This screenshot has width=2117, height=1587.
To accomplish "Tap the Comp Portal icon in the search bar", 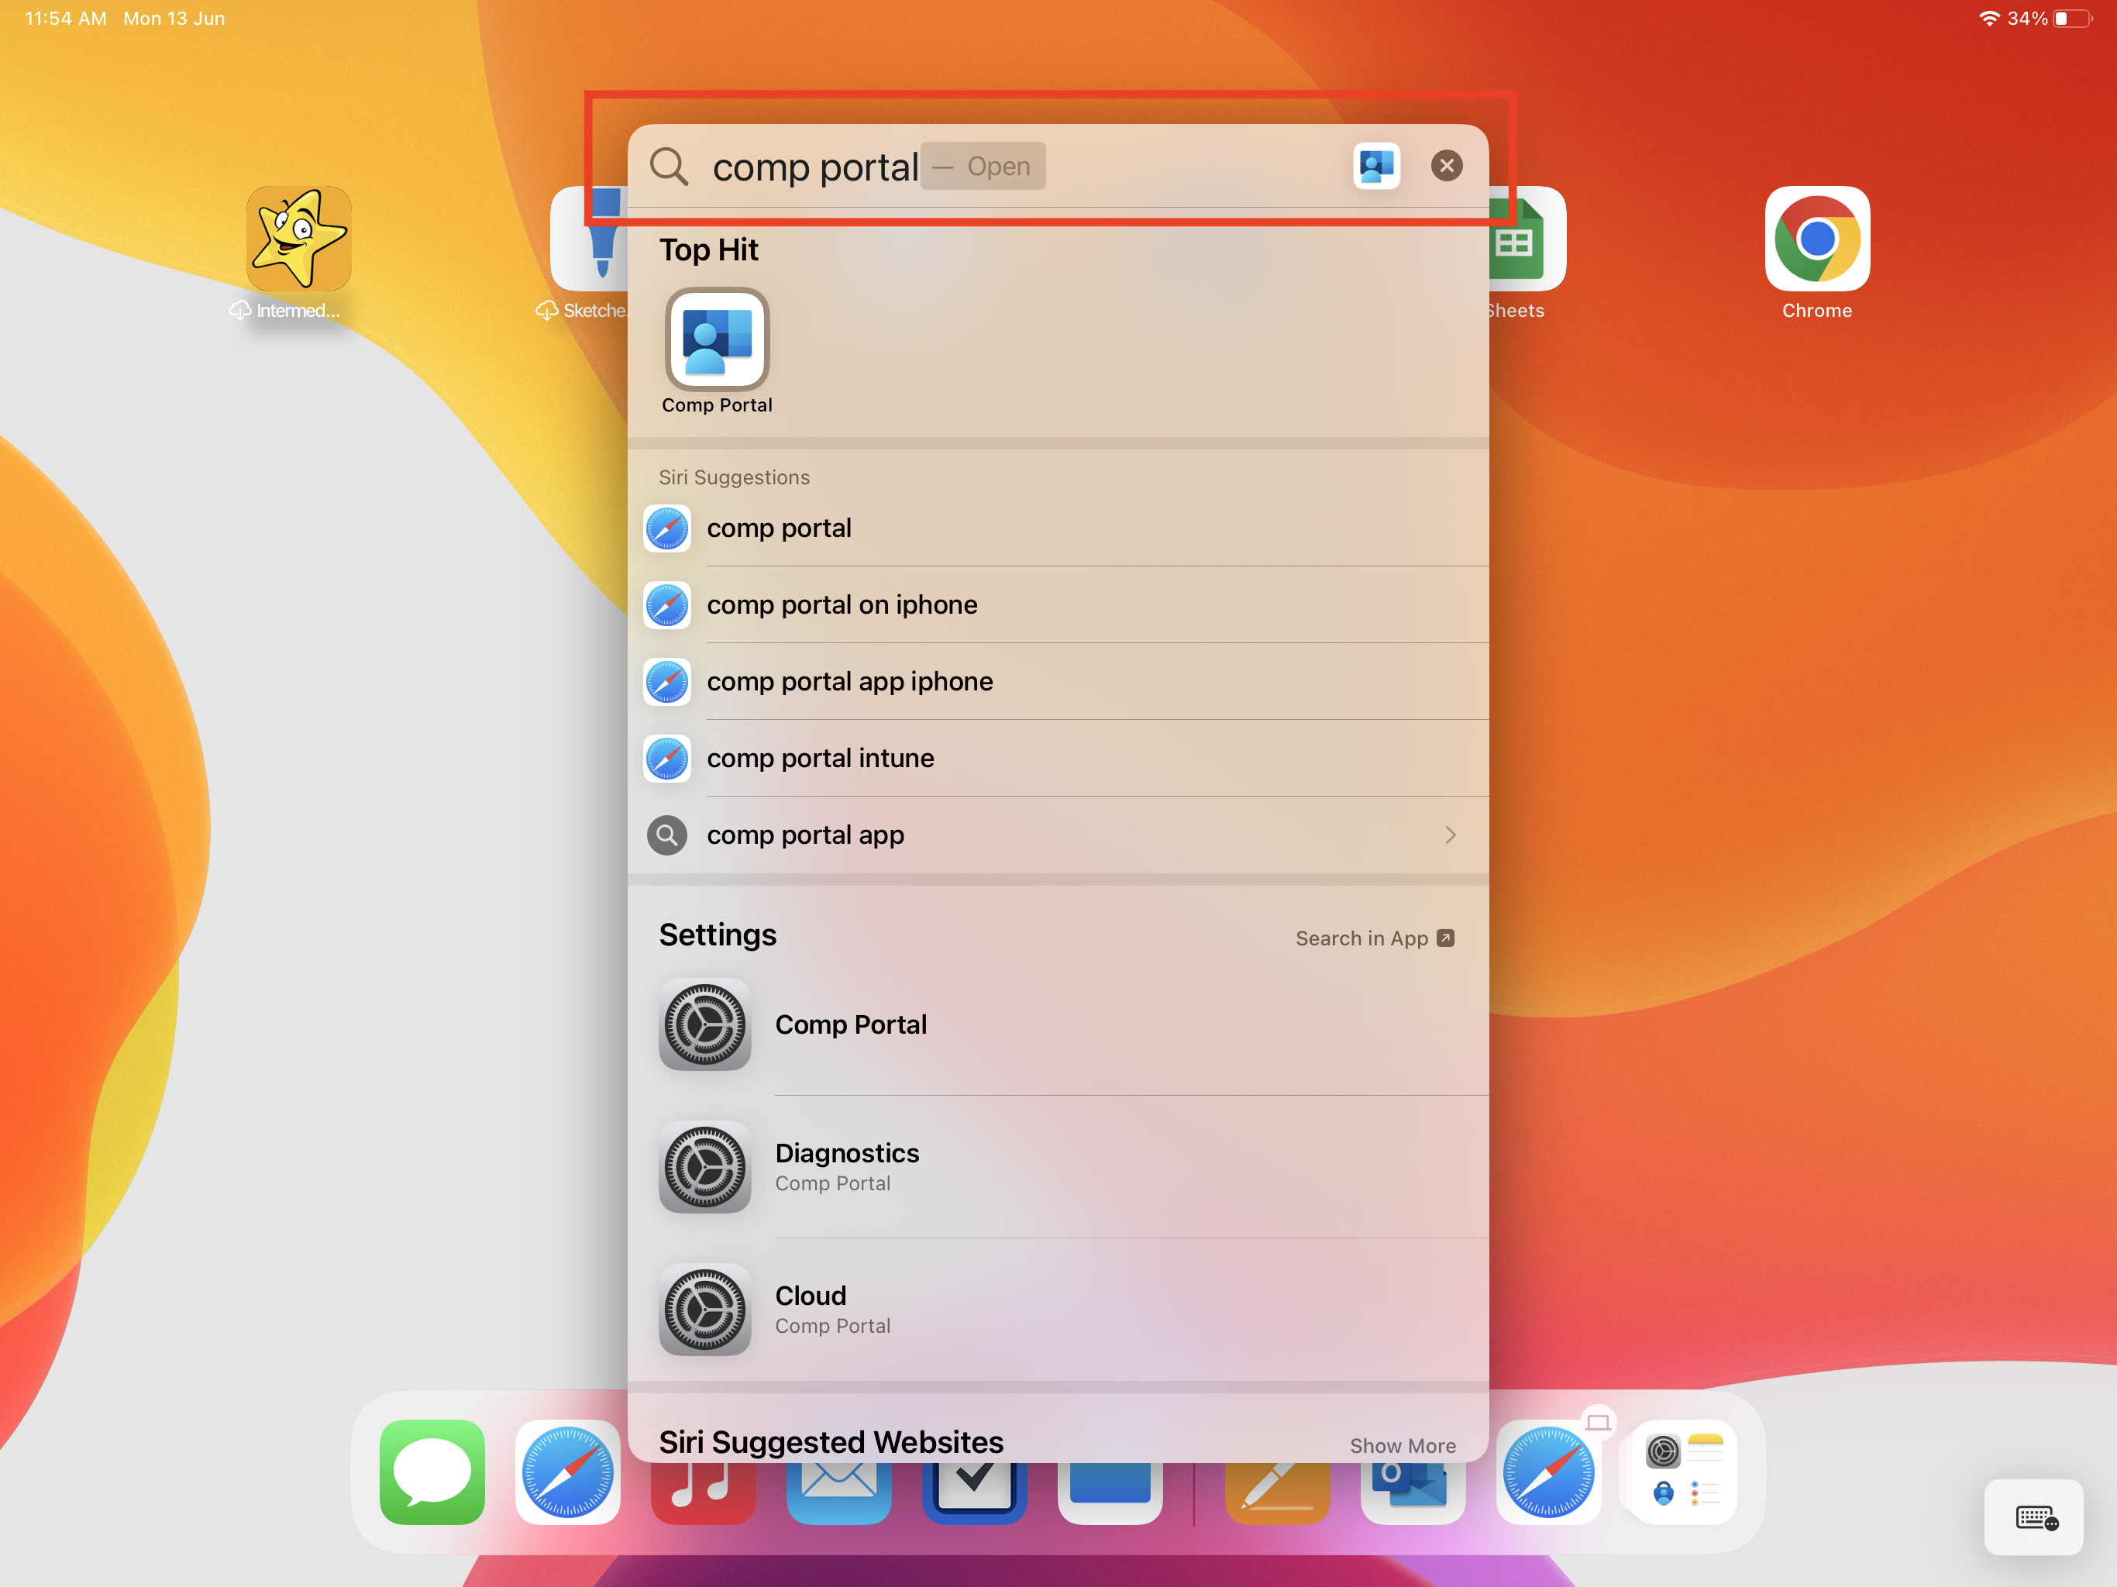I will click(x=1376, y=166).
